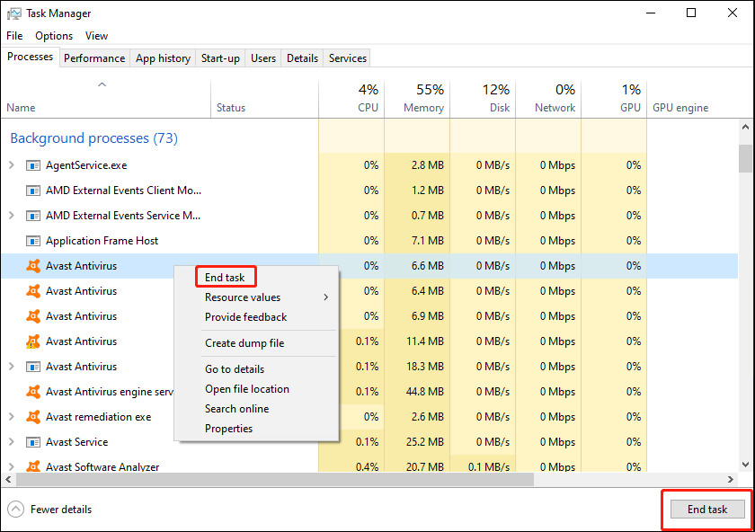Click the End task button bottom right

[707, 509]
